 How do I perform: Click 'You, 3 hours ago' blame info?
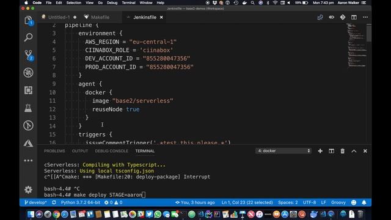tap(195, 202)
